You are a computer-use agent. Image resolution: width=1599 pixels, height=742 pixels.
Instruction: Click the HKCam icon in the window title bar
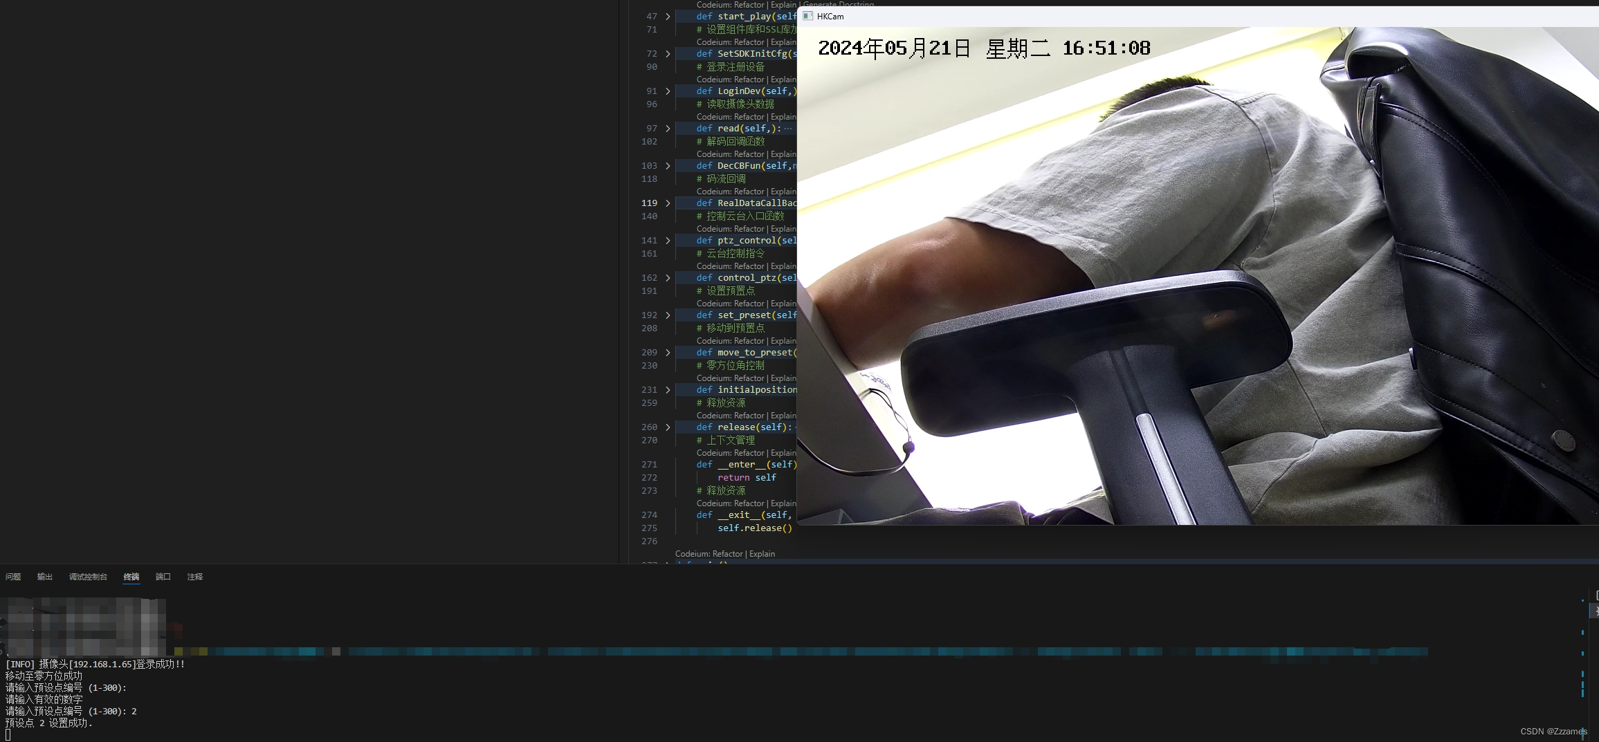tap(808, 16)
